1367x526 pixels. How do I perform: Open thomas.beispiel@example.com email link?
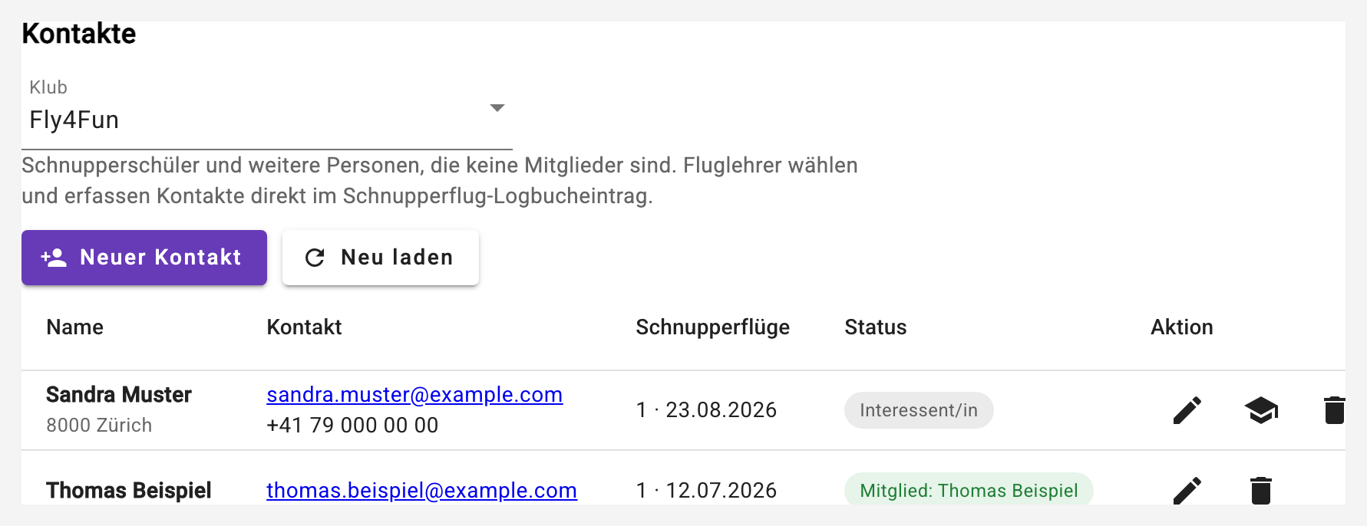pyautogui.click(x=421, y=491)
